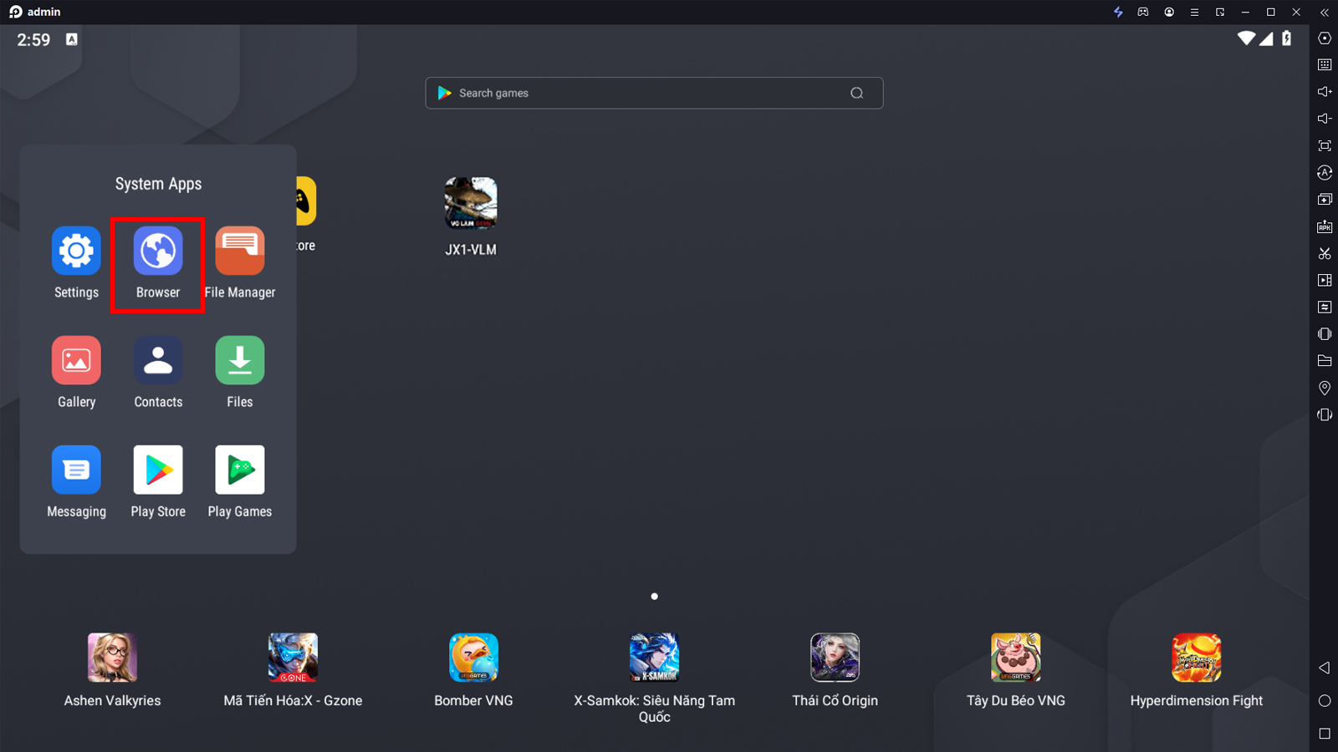Open the user account icon in title bar

tap(1169, 13)
